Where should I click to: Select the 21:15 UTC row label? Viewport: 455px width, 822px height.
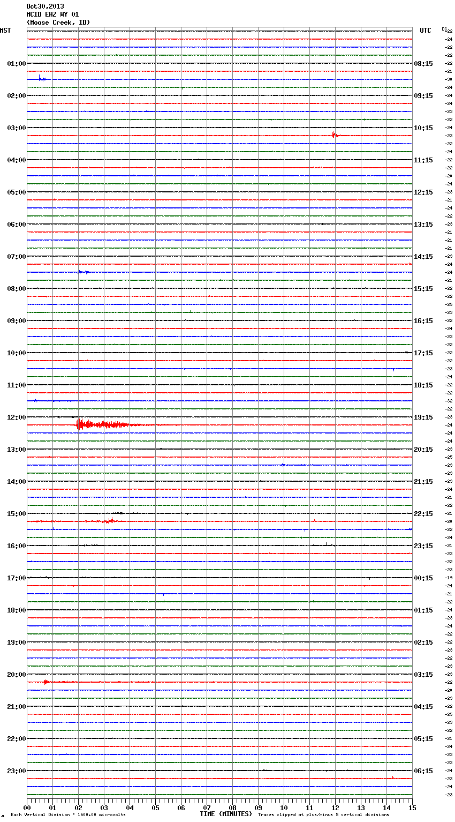(423, 482)
